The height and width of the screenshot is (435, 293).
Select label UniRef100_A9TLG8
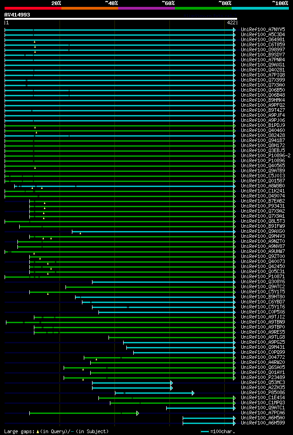263,337
